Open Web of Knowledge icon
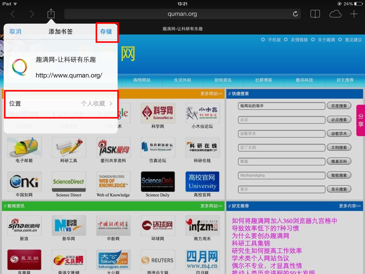This screenshot has height=274, width=365. (x=113, y=182)
